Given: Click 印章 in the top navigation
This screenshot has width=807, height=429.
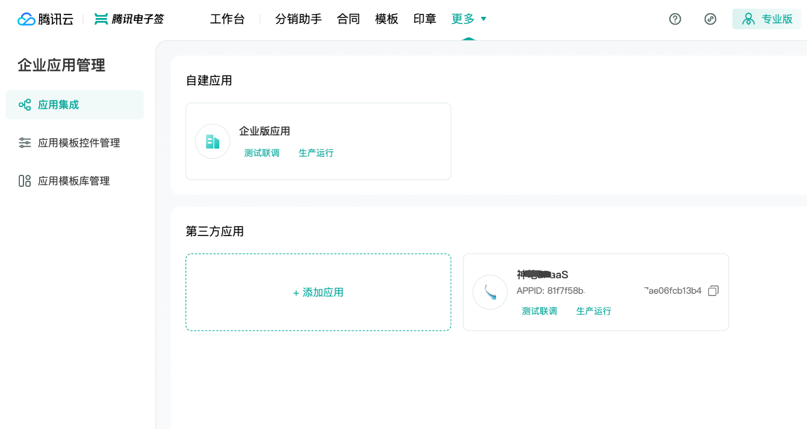Looking at the screenshot, I should pyautogui.click(x=424, y=19).
